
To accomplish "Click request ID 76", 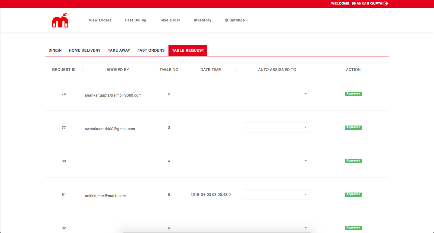I will (x=64, y=94).
